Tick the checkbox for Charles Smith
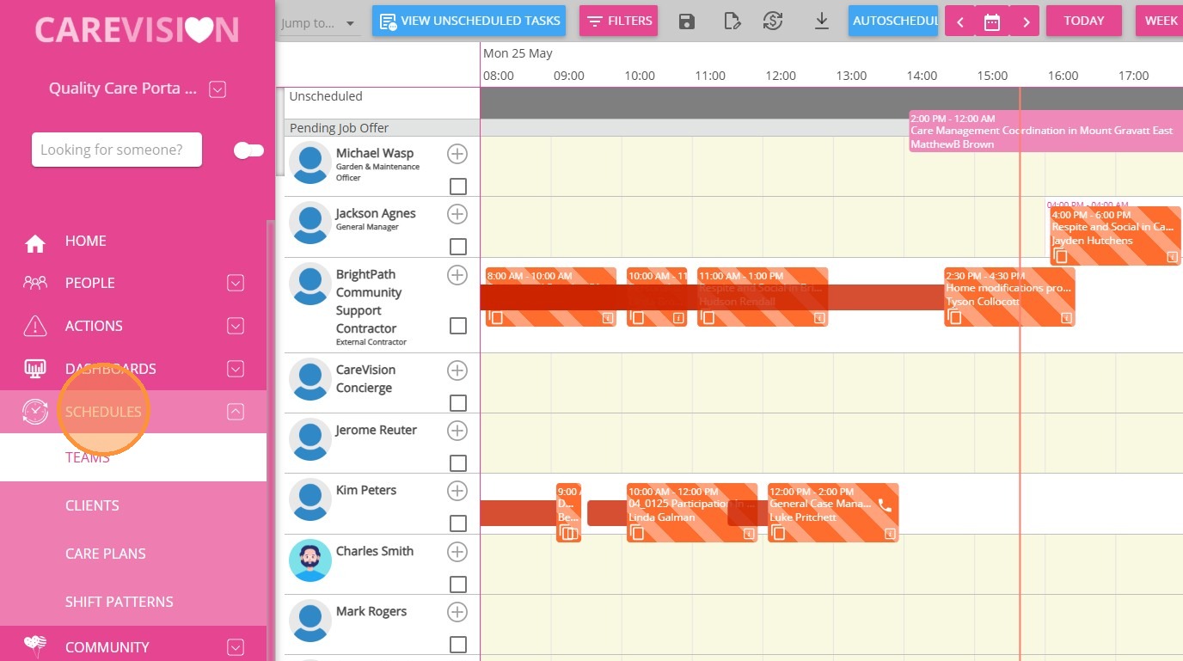The image size is (1183, 661). point(458,584)
